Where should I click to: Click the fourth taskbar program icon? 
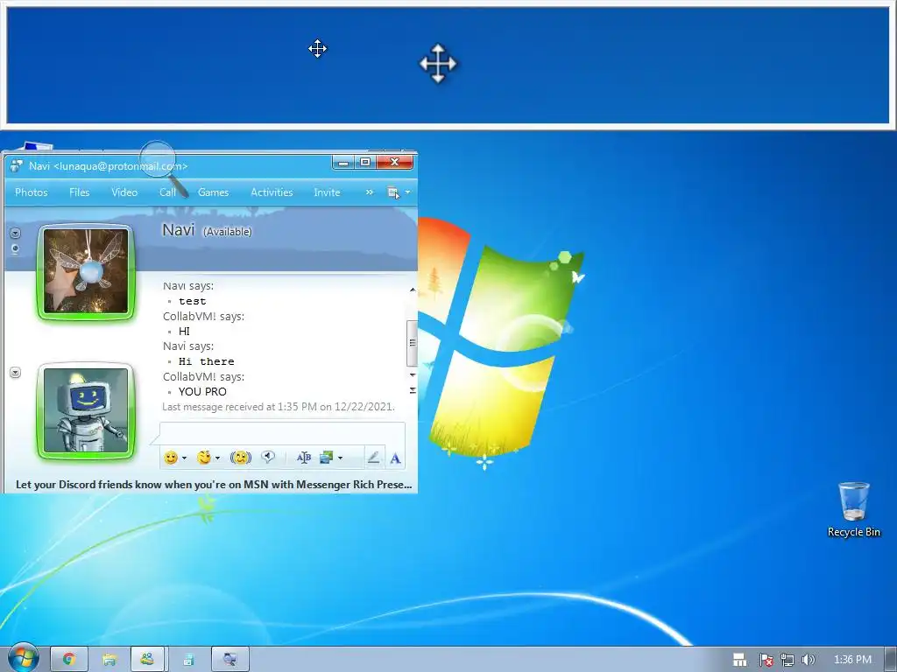coord(188,660)
